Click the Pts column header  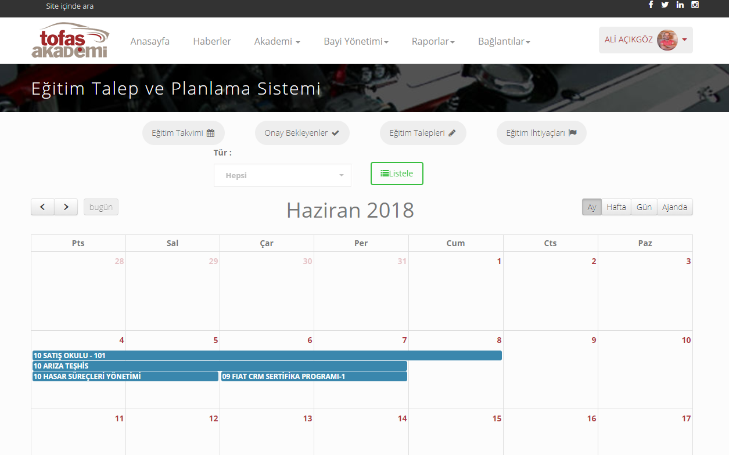click(78, 243)
